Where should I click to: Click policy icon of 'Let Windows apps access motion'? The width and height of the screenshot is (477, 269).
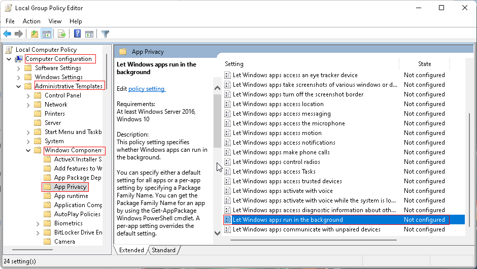pos(227,133)
